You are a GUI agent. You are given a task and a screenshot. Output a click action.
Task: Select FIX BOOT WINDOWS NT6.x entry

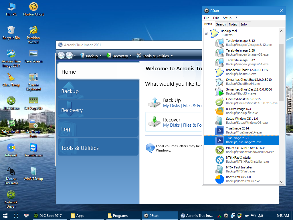point(241,150)
